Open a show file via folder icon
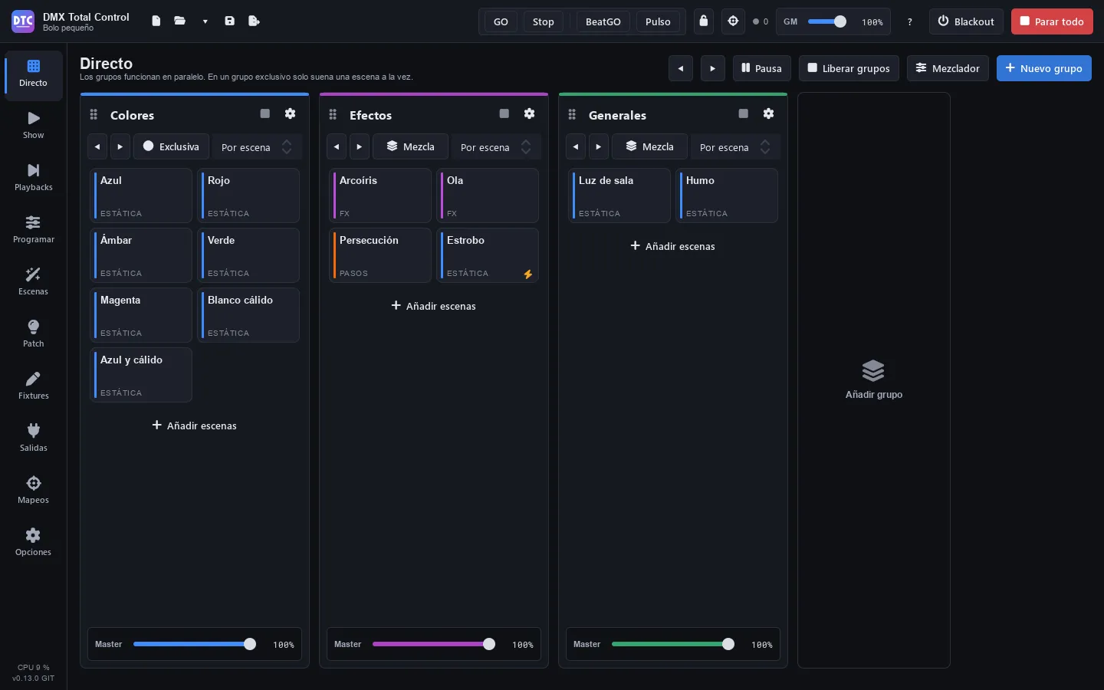1104x690 pixels. pos(180,21)
